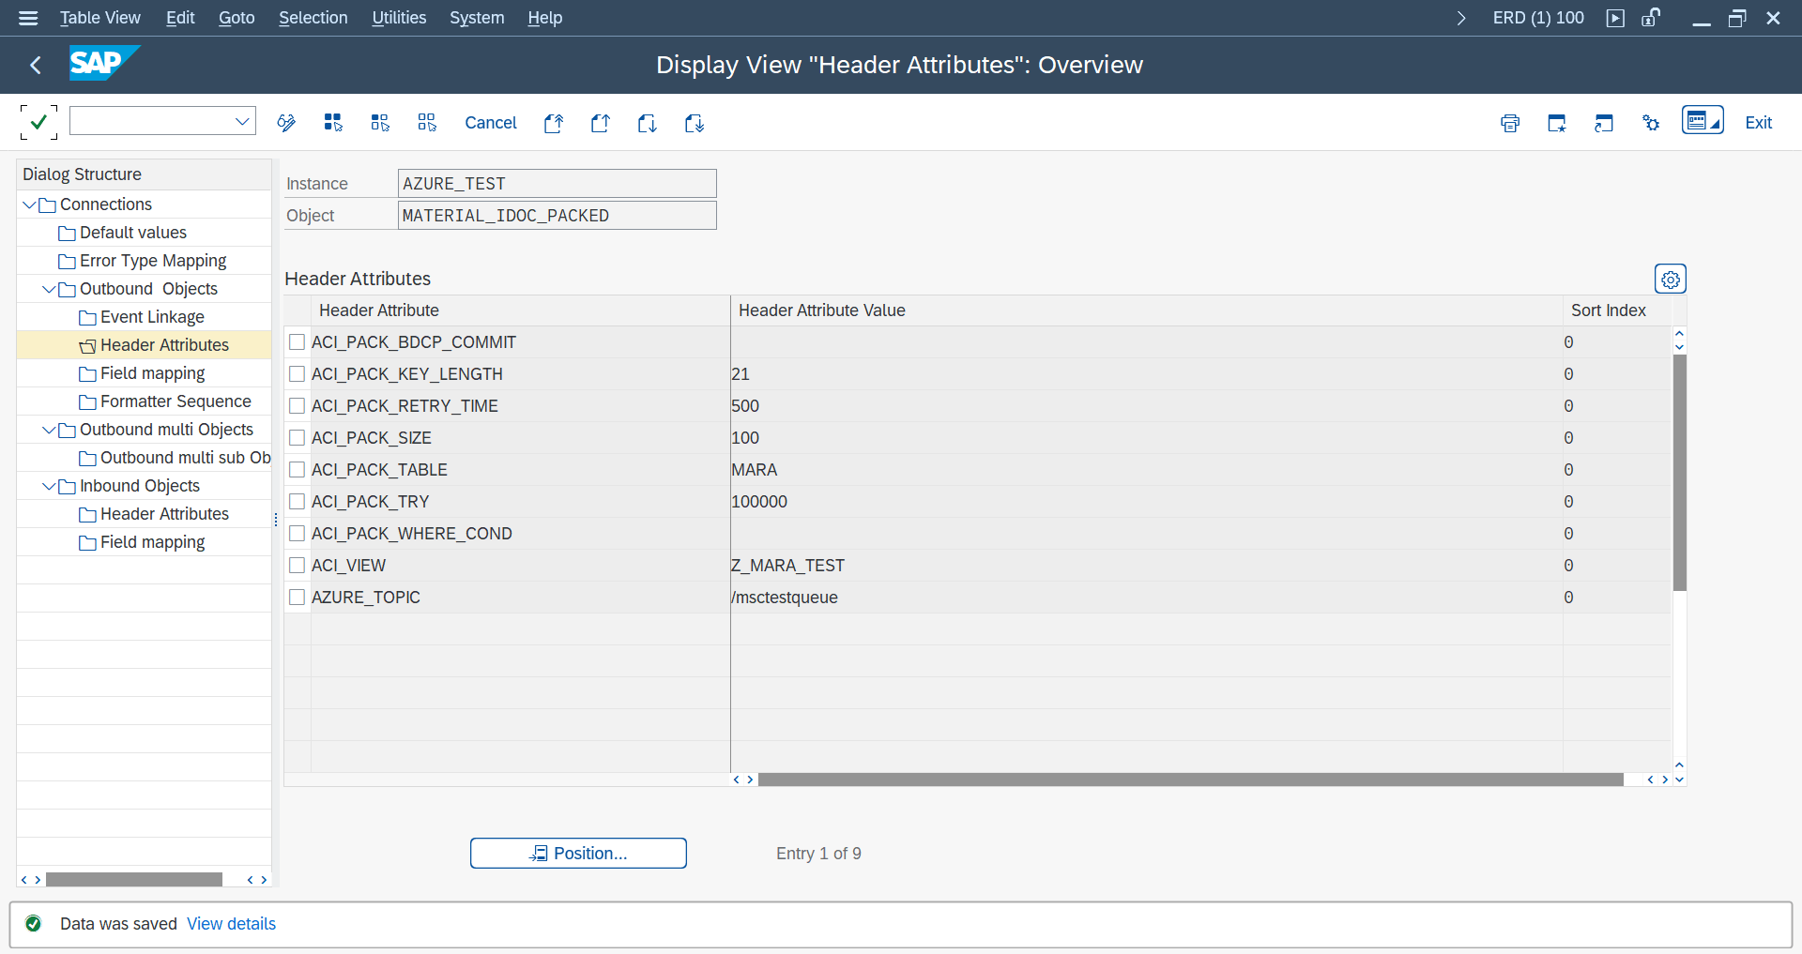Toggle Display/Change pencil icon
1802x954 pixels.
tap(286, 123)
